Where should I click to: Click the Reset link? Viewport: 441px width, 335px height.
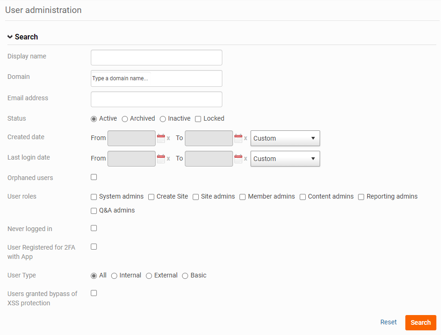coord(388,322)
